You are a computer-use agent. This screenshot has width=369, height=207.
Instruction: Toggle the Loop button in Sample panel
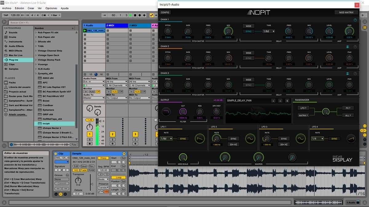click(x=119, y=177)
